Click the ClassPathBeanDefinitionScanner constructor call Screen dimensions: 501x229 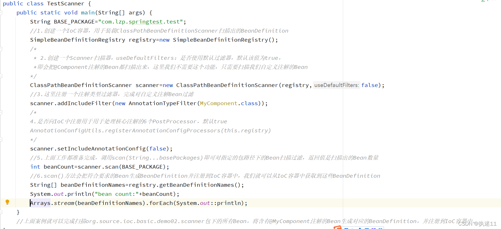pos(227,85)
